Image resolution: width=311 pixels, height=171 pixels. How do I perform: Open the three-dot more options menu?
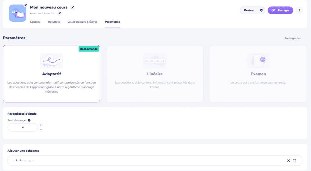click(299, 10)
